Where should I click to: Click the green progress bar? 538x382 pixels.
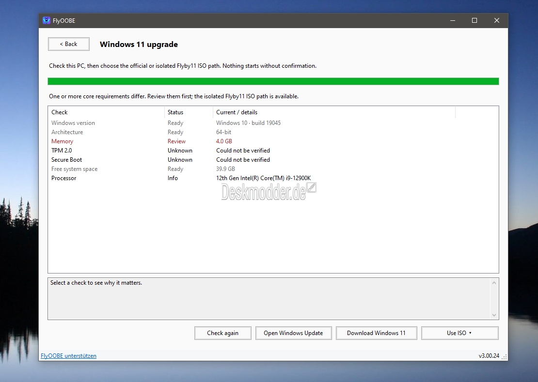pyautogui.click(x=273, y=81)
